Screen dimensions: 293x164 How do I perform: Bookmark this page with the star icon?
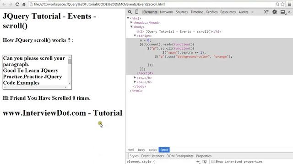(x=283, y=4)
